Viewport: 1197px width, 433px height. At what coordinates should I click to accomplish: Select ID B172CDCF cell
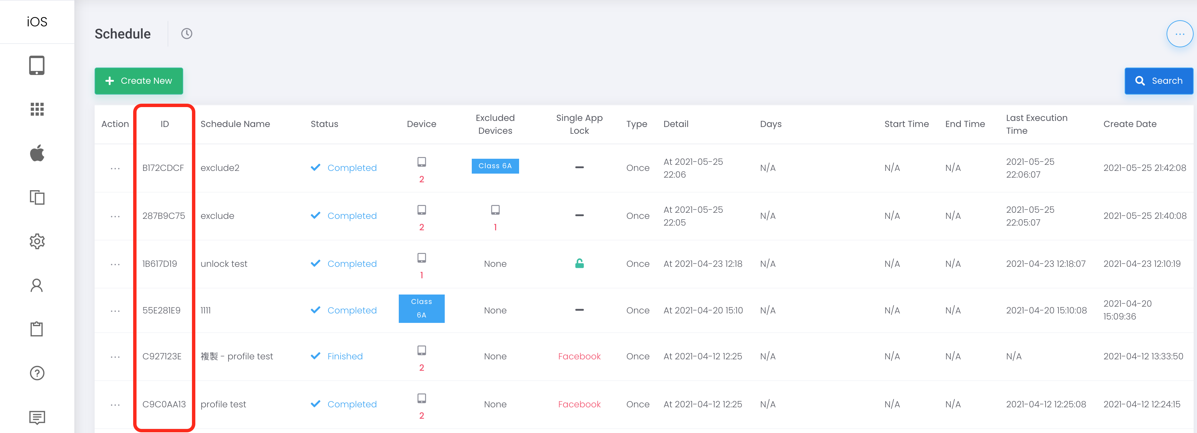pos(163,168)
